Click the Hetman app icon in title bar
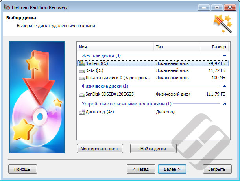The width and height of the screenshot is (240, 181). [5, 7]
